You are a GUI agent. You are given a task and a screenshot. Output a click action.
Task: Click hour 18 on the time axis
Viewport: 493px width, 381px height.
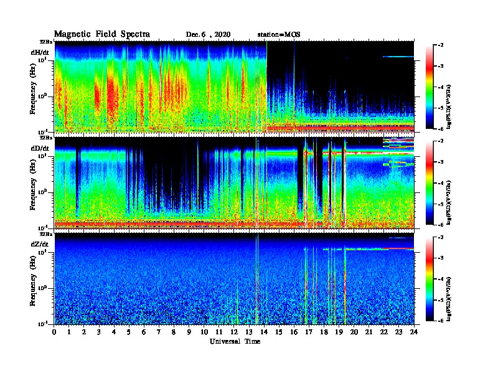tap(324, 332)
